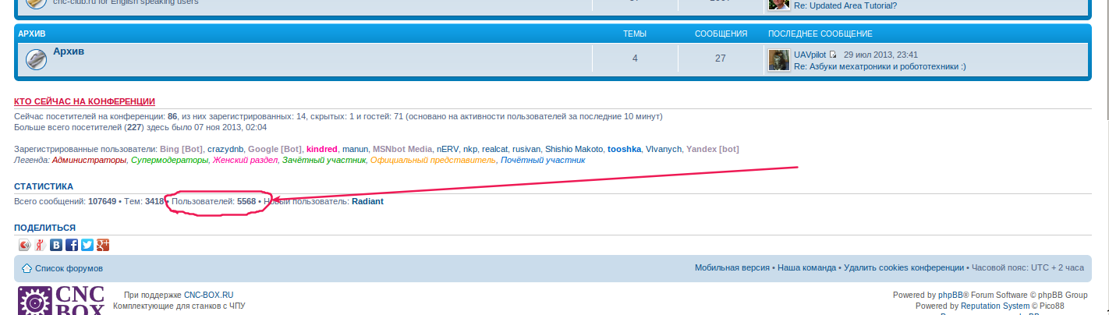Viewport: 1109px width, 315px height.
Task: Share the forum on VKontakte
Action: click(x=56, y=245)
